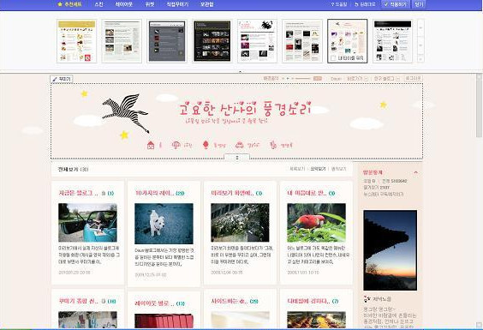483x330 pixels.
Task: Open the help link with question mark
Action: click(x=339, y=4)
